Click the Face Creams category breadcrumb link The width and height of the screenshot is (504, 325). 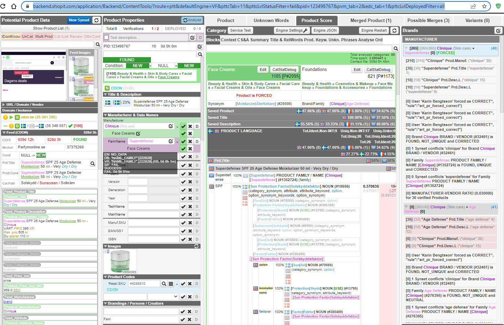(x=168, y=77)
